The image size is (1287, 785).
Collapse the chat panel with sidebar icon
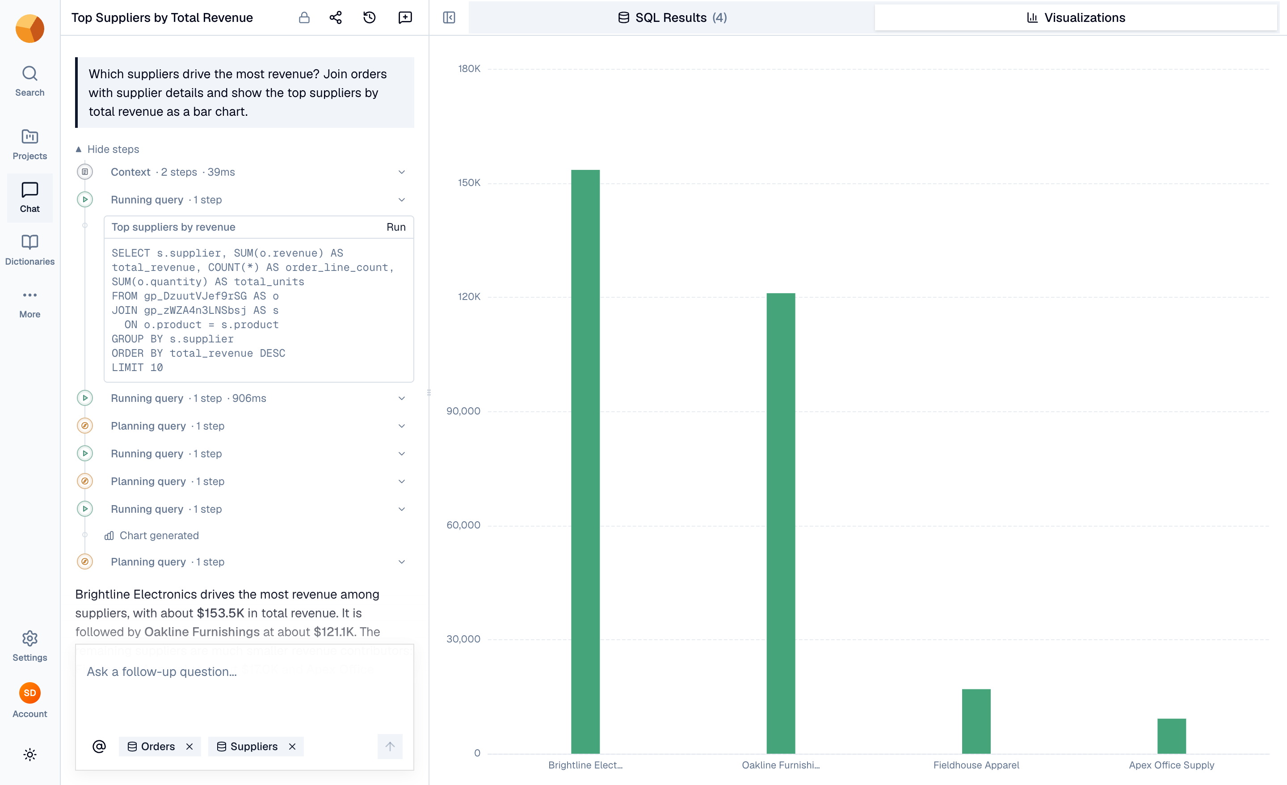(x=449, y=18)
